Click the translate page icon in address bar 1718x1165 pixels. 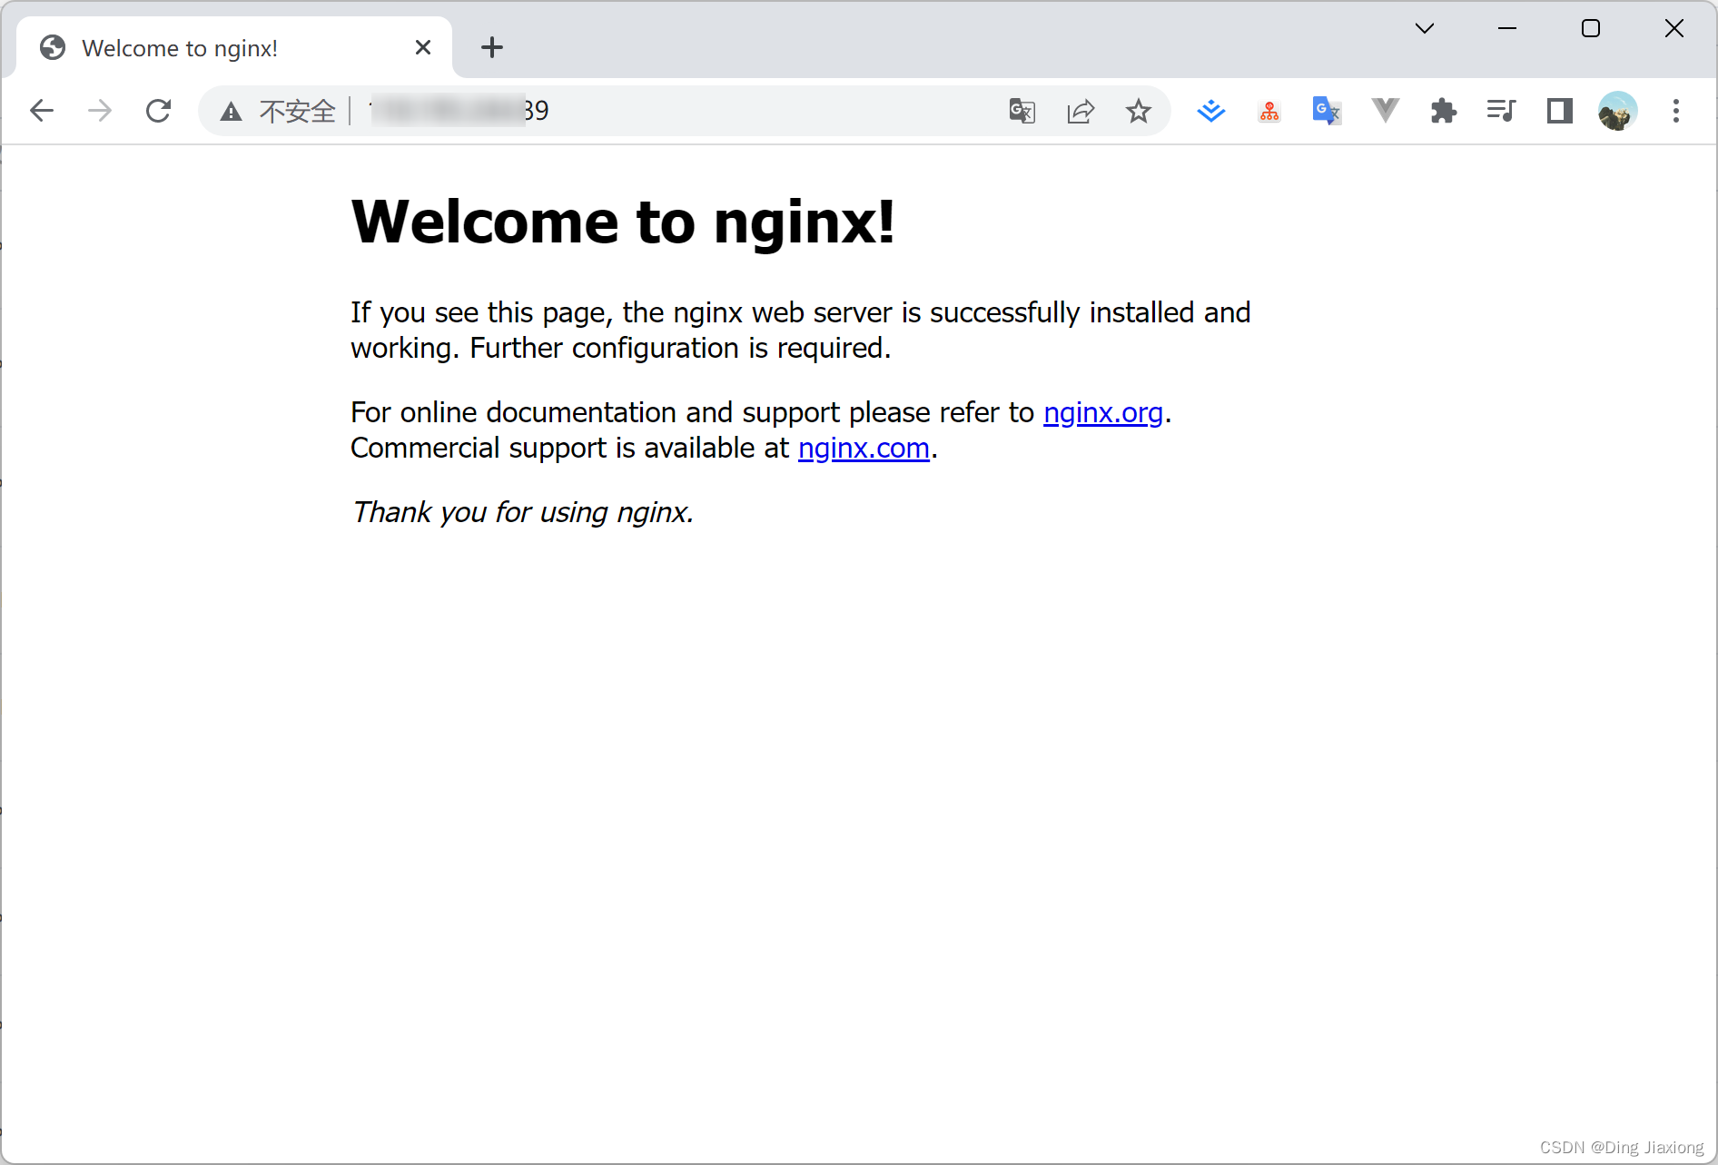[1022, 111]
